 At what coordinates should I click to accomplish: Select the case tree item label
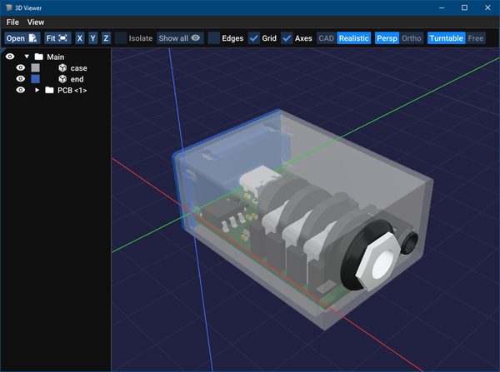point(79,68)
